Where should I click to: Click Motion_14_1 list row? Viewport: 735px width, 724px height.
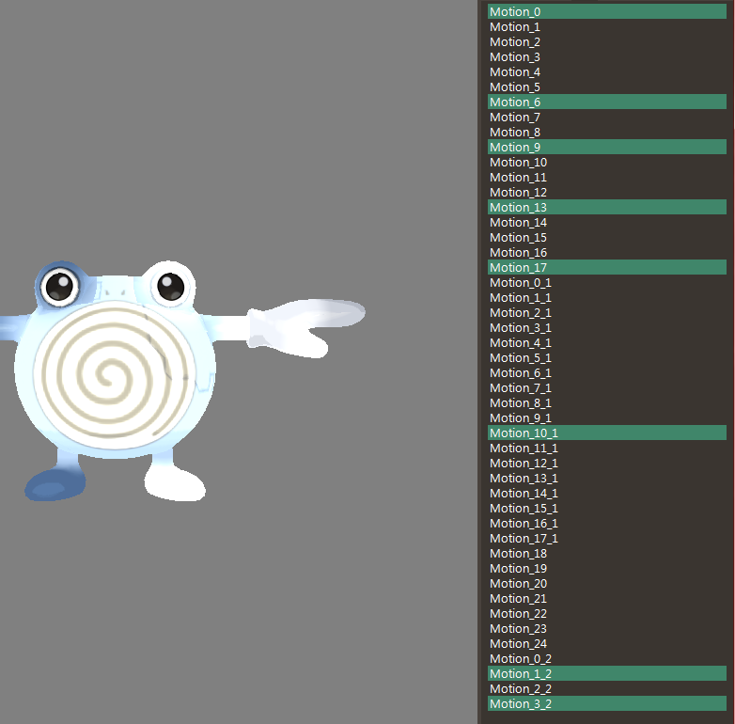[x=606, y=493]
